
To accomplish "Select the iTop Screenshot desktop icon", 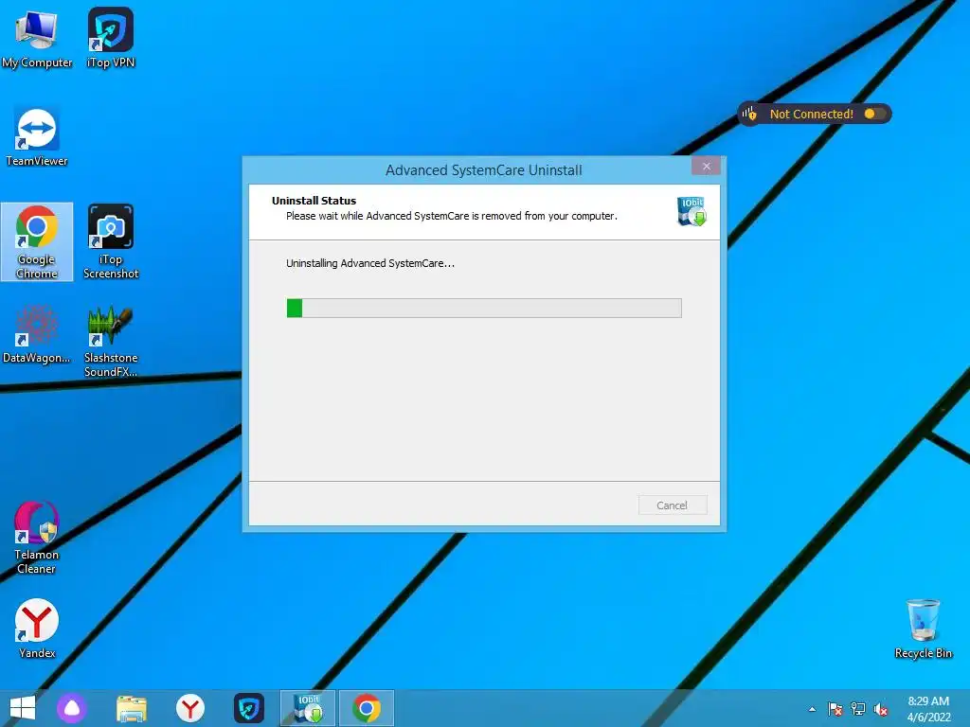I will pos(111,241).
